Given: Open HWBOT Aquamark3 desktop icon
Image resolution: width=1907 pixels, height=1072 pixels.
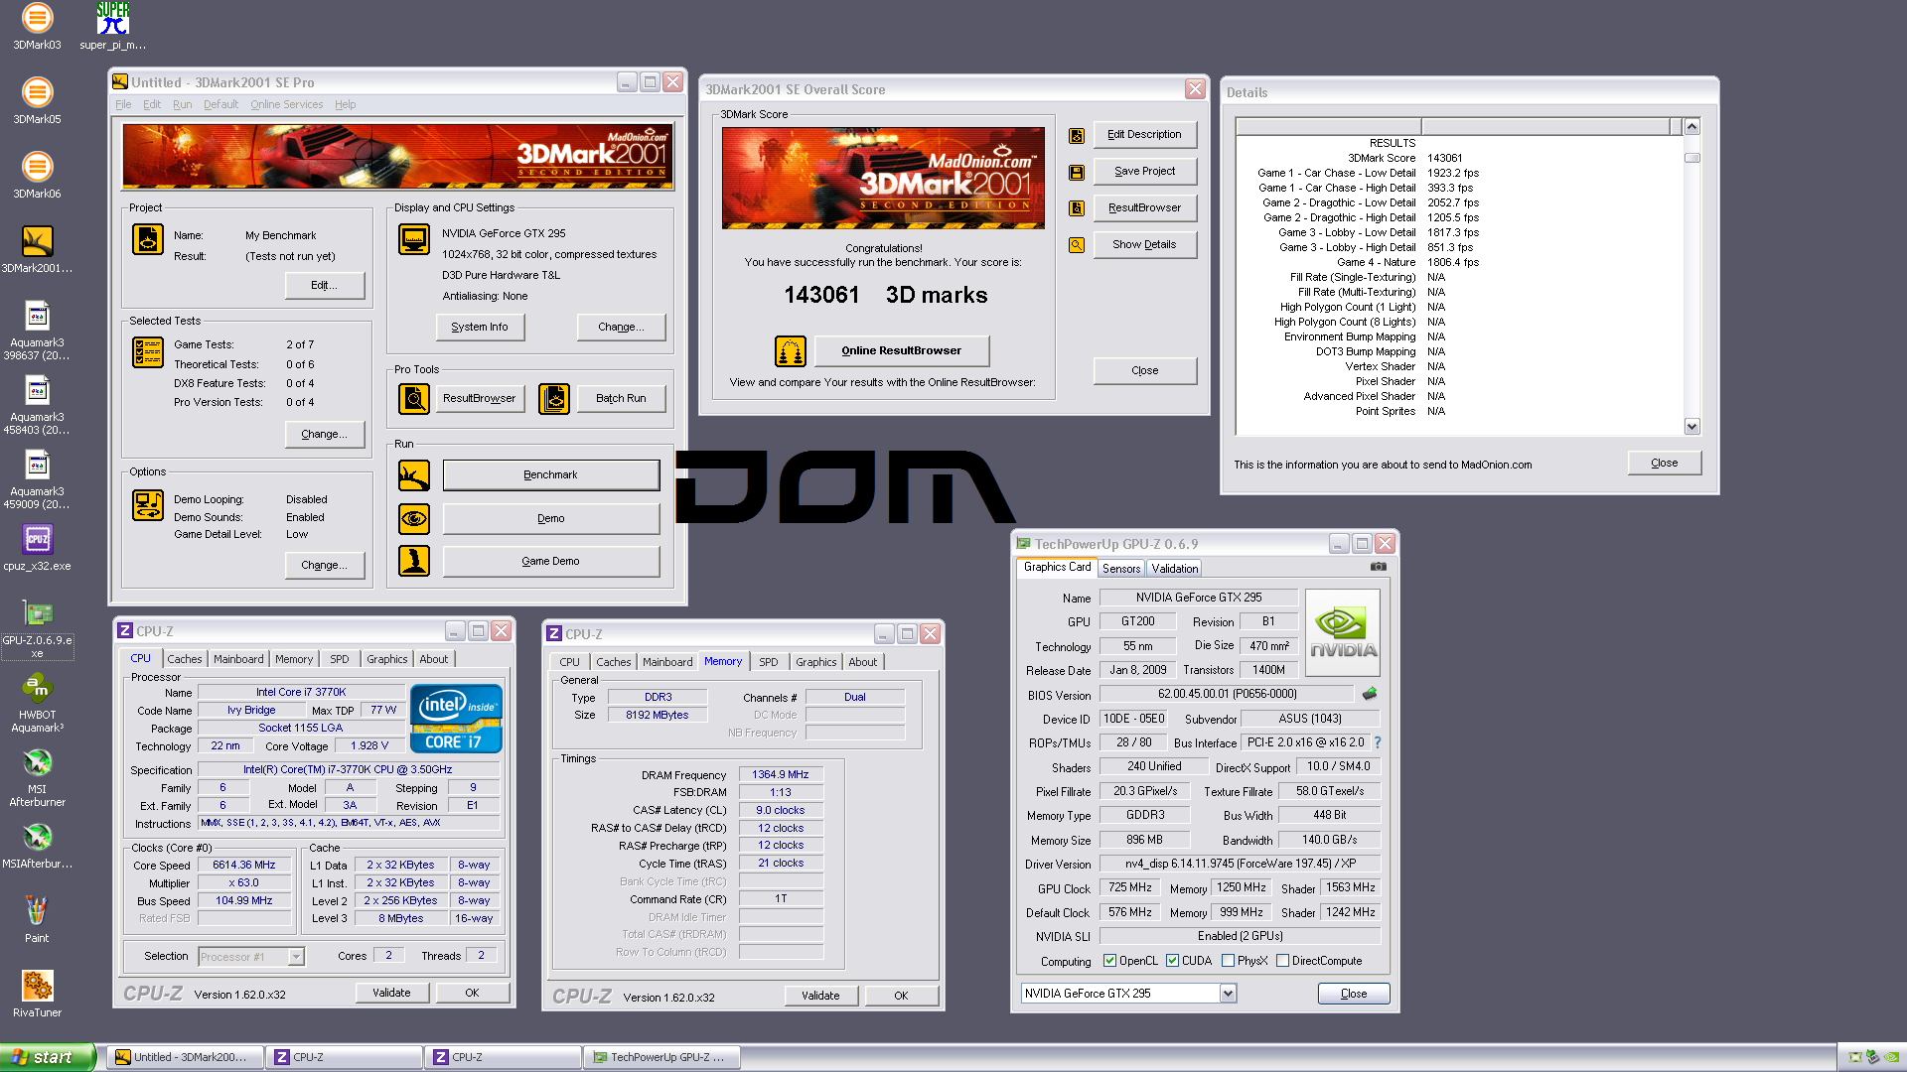Looking at the screenshot, I should coord(37,703).
